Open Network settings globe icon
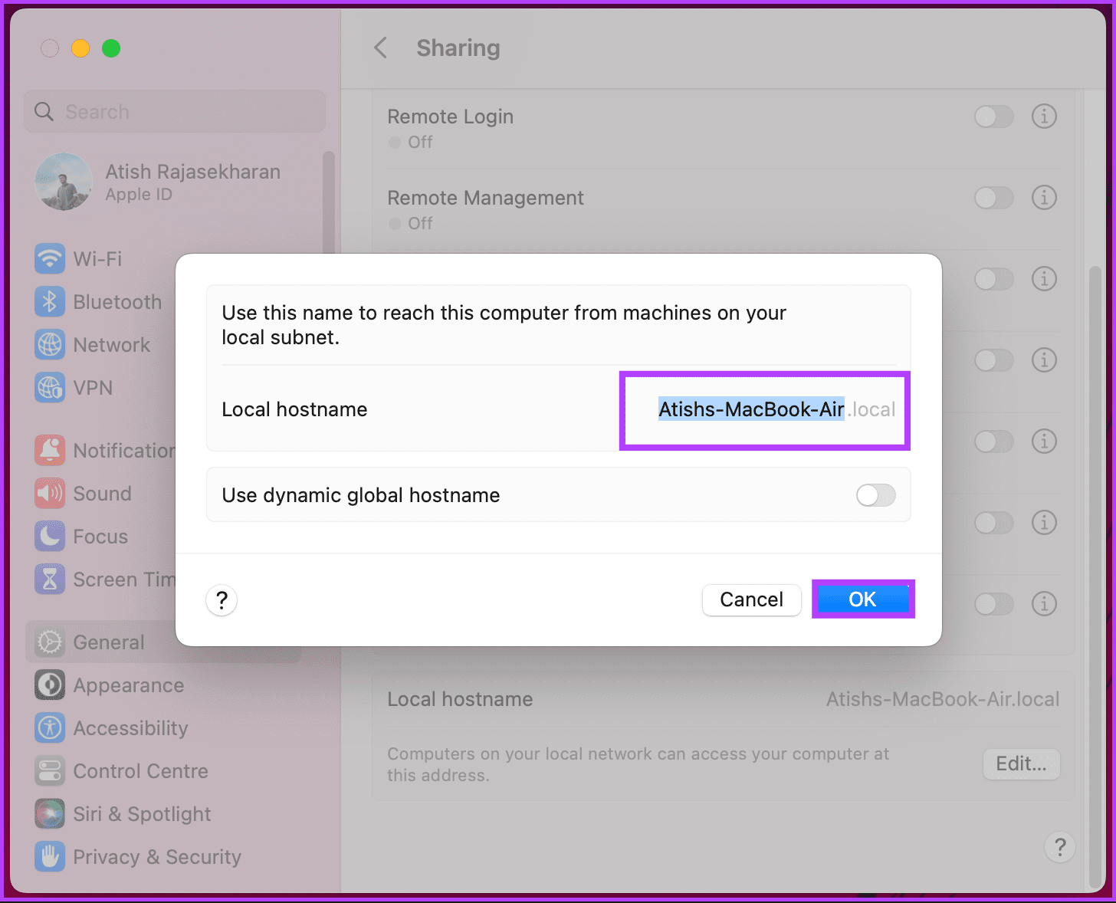Image resolution: width=1116 pixels, height=903 pixels. coord(50,345)
